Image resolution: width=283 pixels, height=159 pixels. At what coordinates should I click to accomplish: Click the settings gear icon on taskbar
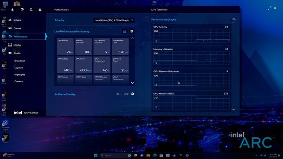(x=187, y=155)
